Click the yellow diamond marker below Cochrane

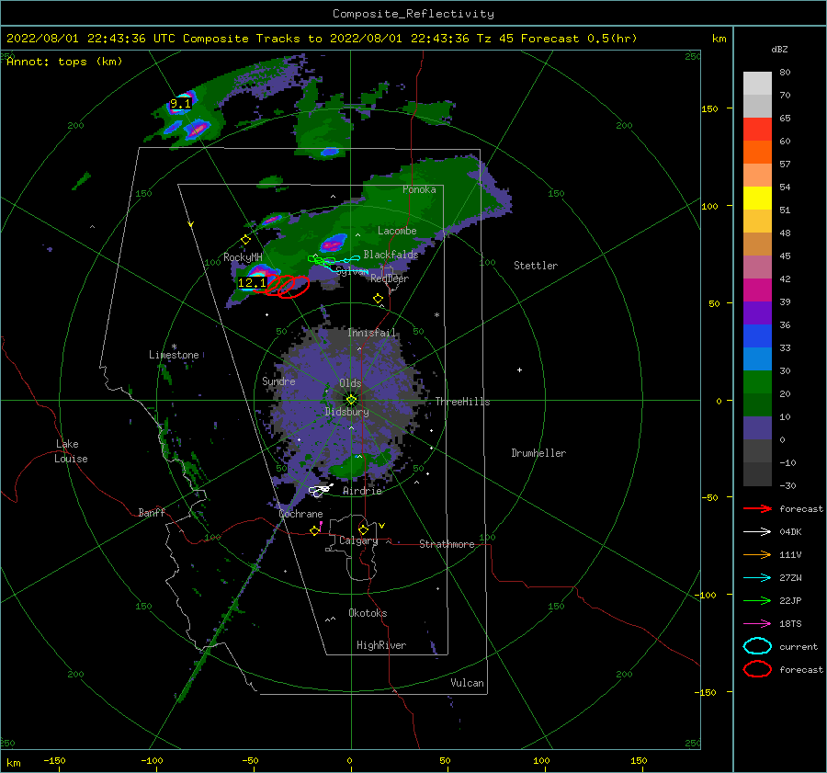(x=315, y=530)
